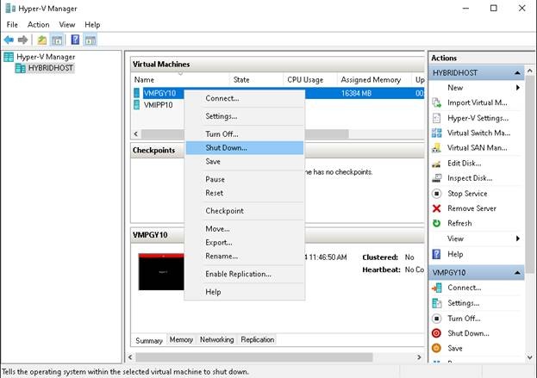The width and height of the screenshot is (537, 378).
Task: Click the red Shut Down icon in Actions pane
Action: [x=437, y=333]
